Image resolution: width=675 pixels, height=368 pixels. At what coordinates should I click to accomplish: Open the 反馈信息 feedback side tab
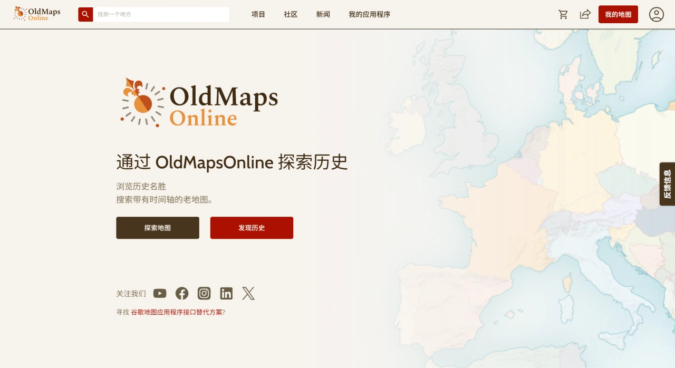tap(667, 184)
